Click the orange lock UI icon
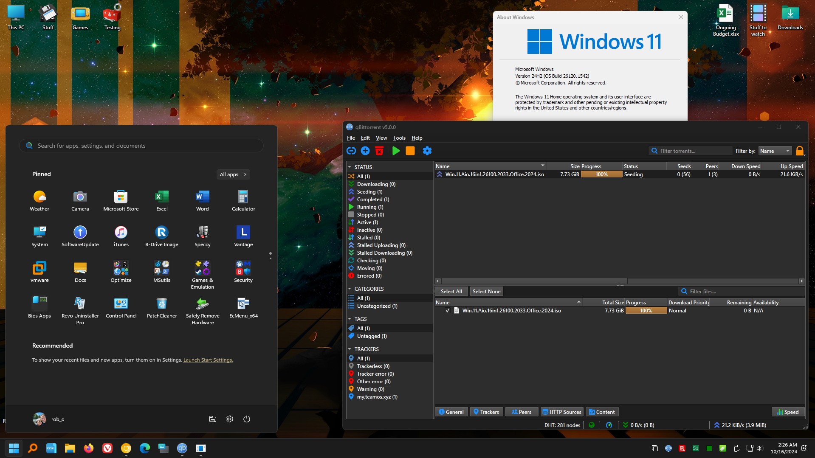The image size is (815, 458). click(800, 151)
